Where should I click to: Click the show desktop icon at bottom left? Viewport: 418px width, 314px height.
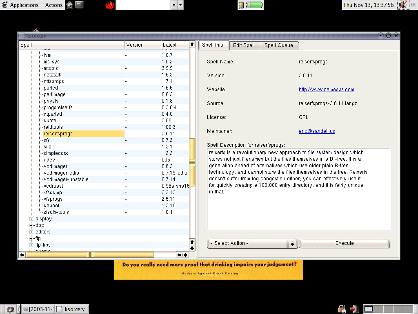point(10,309)
